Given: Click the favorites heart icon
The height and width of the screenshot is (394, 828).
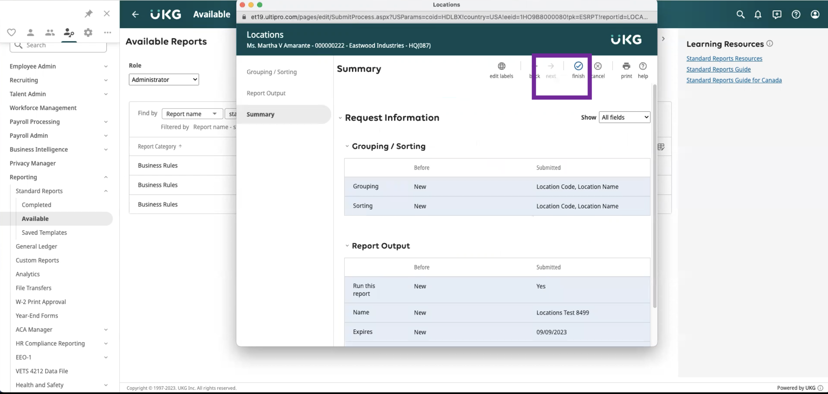Looking at the screenshot, I should point(12,32).
